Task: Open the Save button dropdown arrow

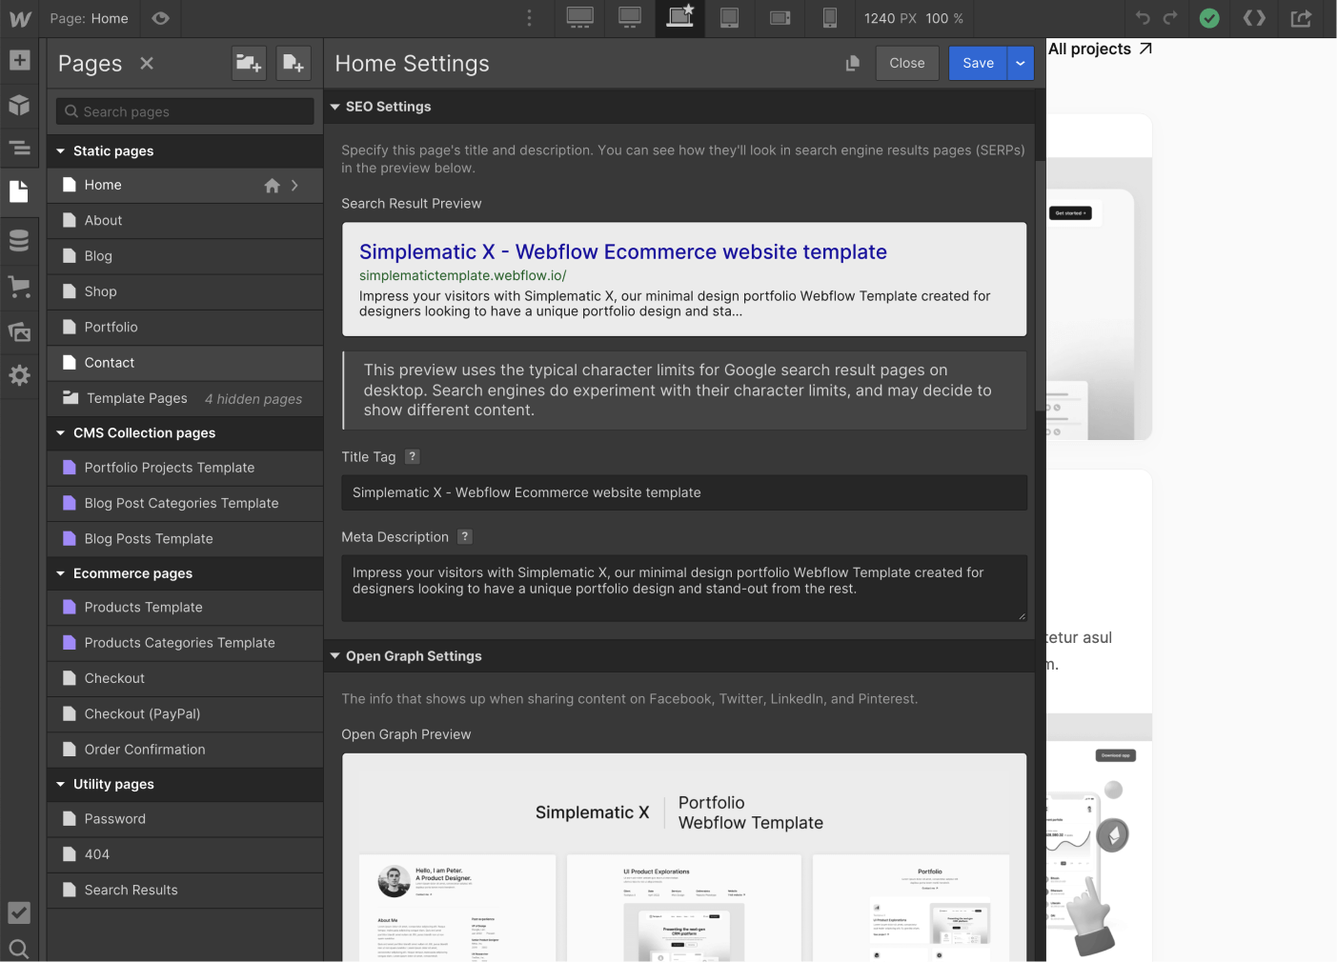Action: pos(1020,63)
